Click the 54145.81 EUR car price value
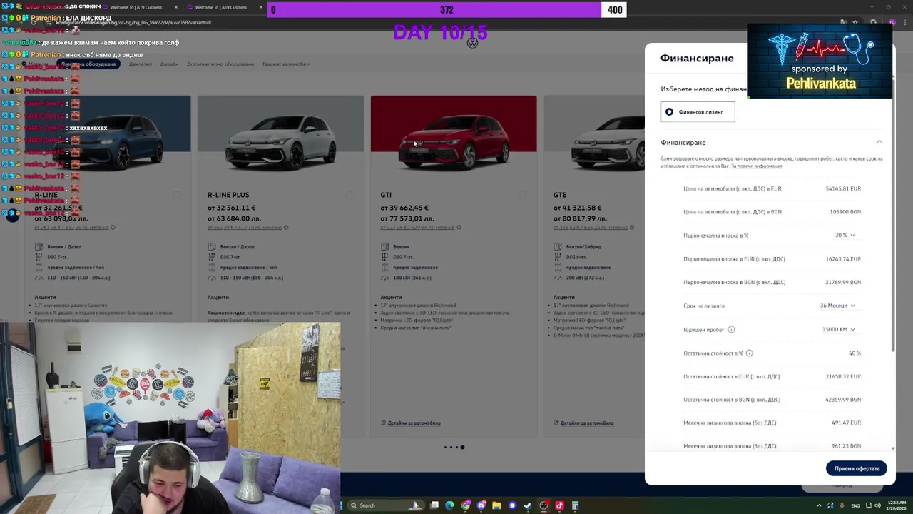 pos(843,188)
